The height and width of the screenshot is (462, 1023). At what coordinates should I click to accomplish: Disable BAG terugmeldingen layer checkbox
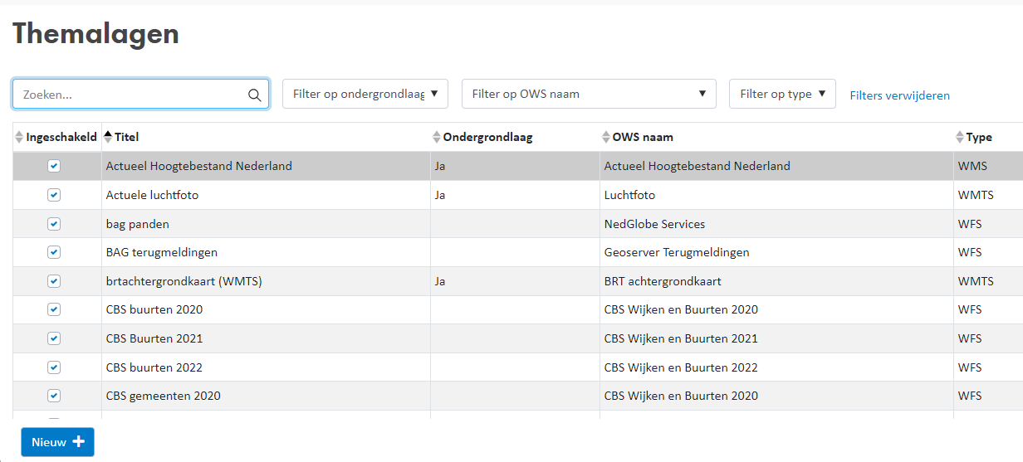coord(54,252)
